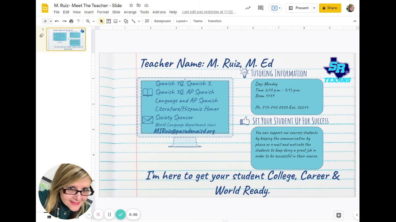Insert an image from the toolbar
This screenshot has width=396, height=222.
116,21
